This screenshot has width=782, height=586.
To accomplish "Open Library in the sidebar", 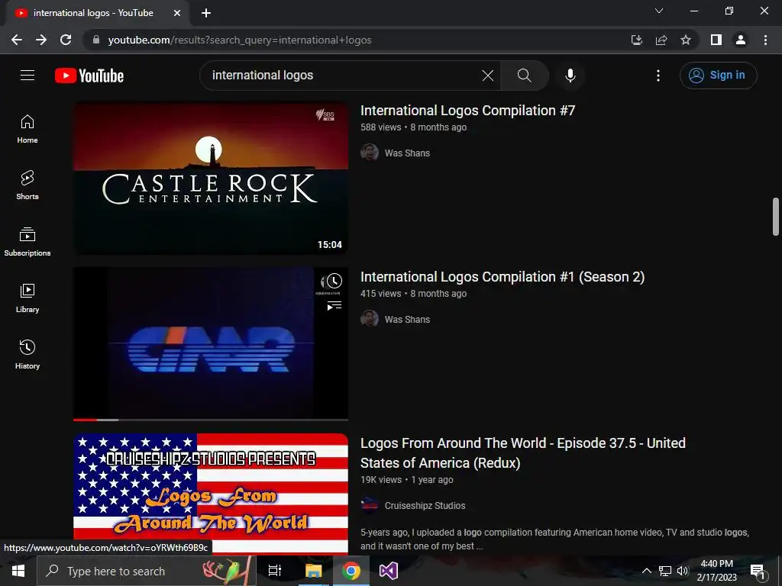I will pos(27,298).
